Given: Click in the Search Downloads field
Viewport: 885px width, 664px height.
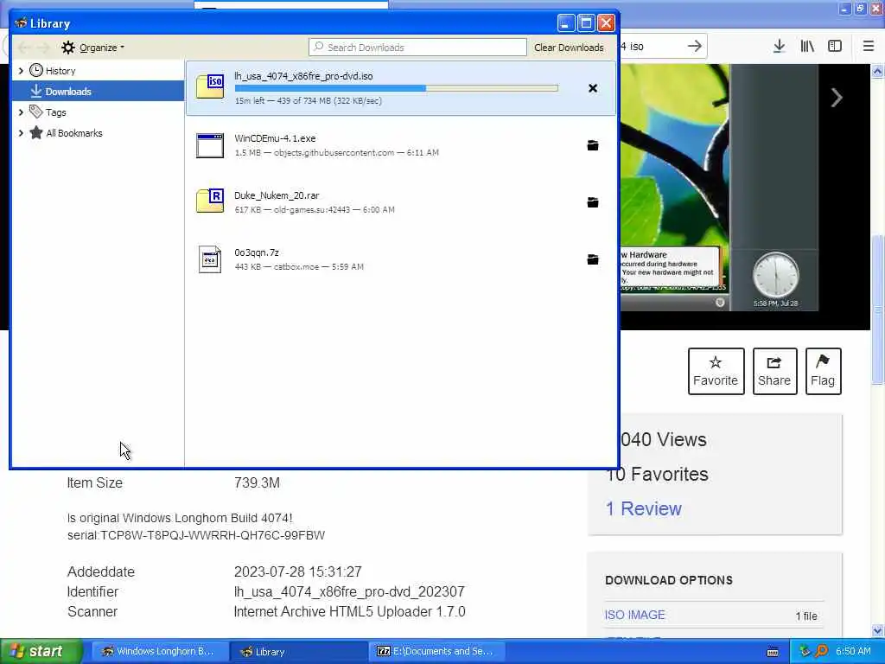Looking at the screenshot, I should coord(417,48).
